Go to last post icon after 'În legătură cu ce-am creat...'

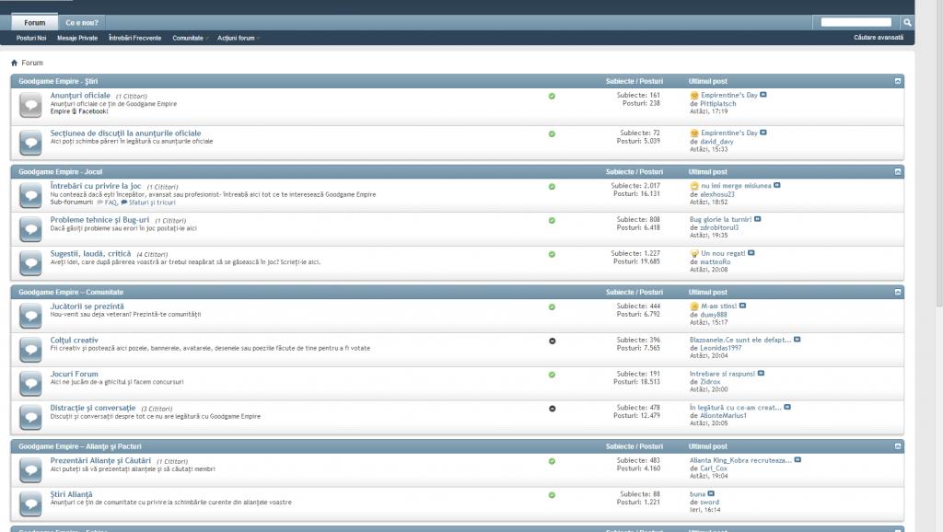click(787, 407)
